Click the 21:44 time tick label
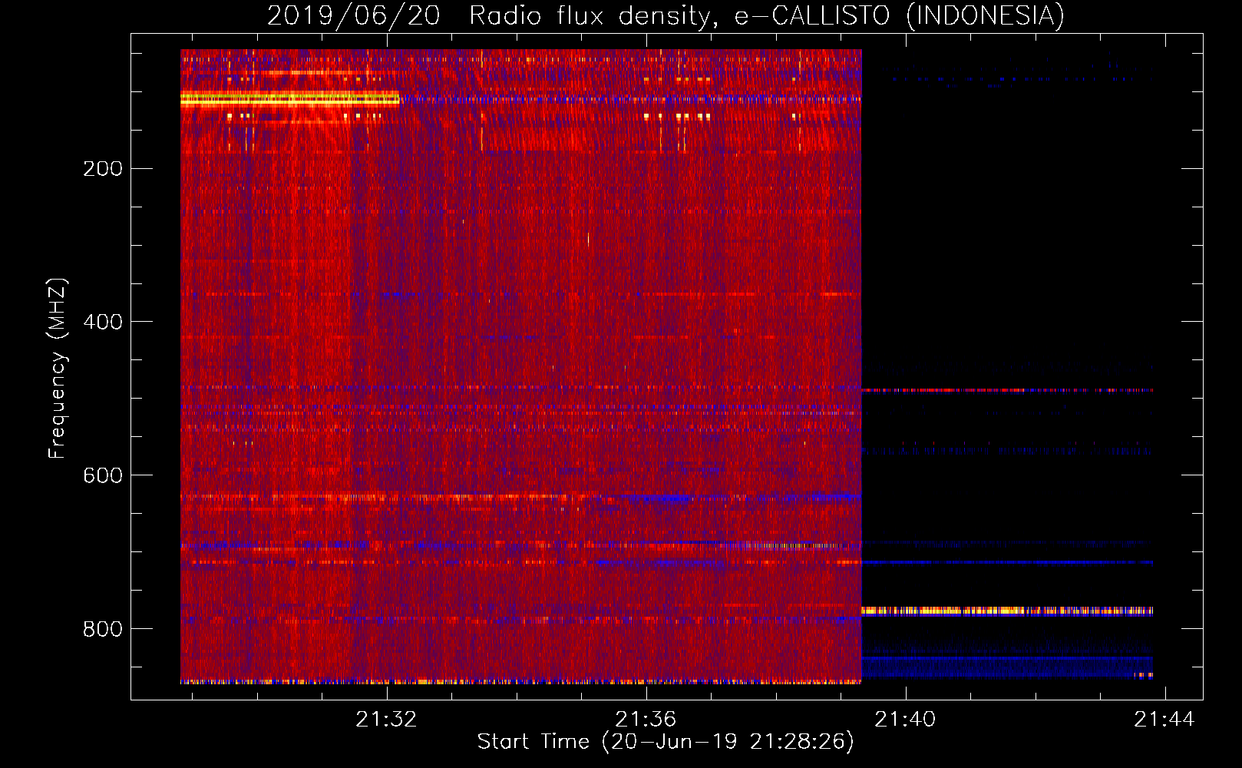1242x768 pixels. point(1164,719)
